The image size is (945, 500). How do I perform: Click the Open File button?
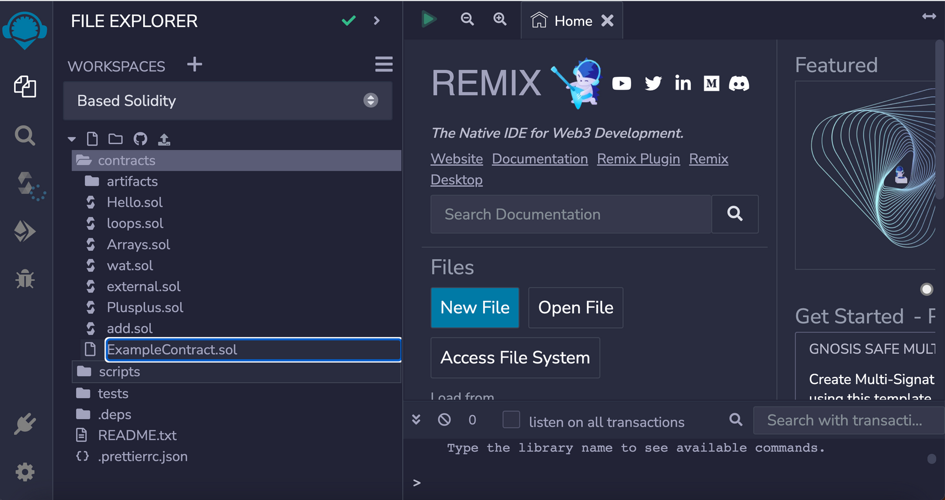576,308
